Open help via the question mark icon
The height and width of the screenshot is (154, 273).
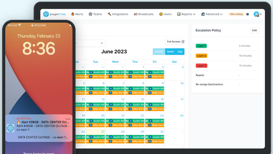(247, 14)
